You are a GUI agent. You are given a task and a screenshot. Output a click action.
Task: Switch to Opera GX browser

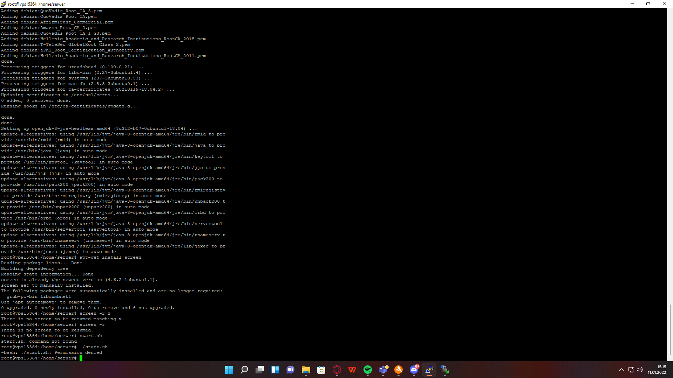[337, 370]
